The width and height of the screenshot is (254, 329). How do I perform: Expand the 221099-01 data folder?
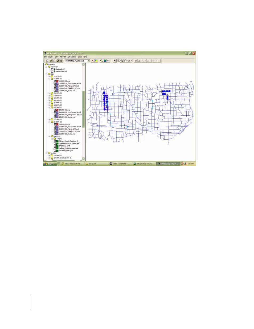click(49, 120)
